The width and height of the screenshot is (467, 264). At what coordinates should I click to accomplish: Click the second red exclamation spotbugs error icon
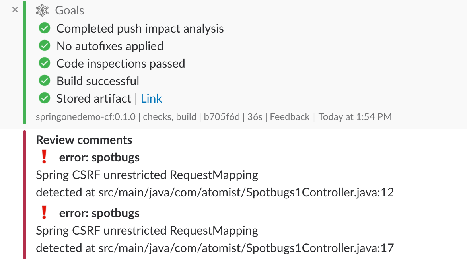click(x=44, y=212)
